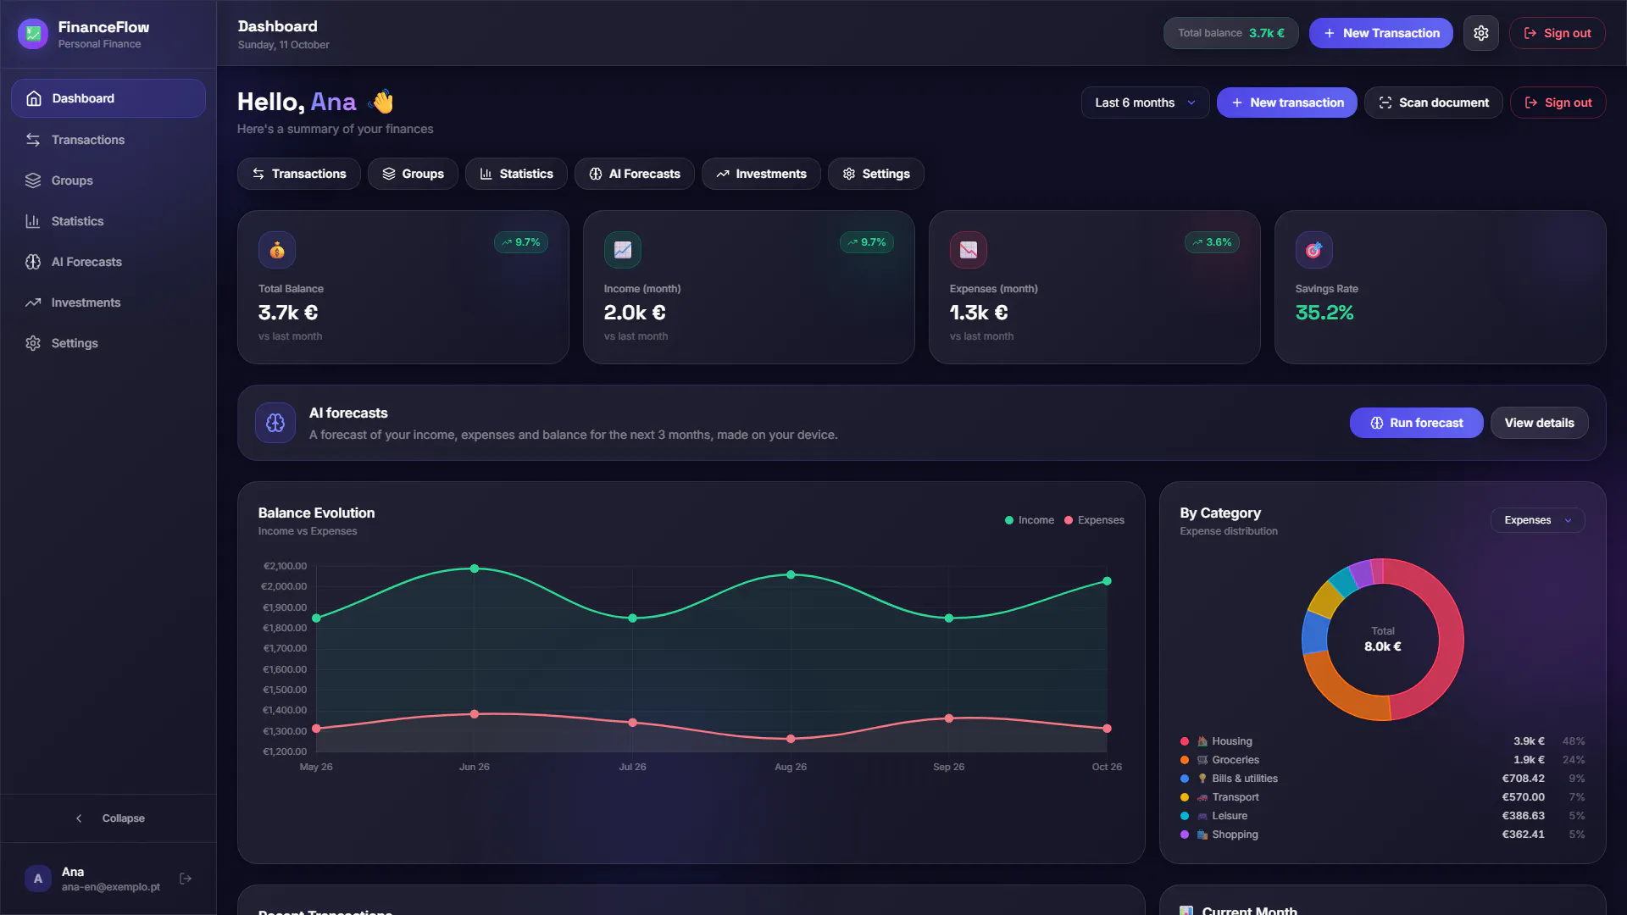Click the Expenses (month) card icon
1627x915 pixels.
pyautogui.click(x=969, y=250)
